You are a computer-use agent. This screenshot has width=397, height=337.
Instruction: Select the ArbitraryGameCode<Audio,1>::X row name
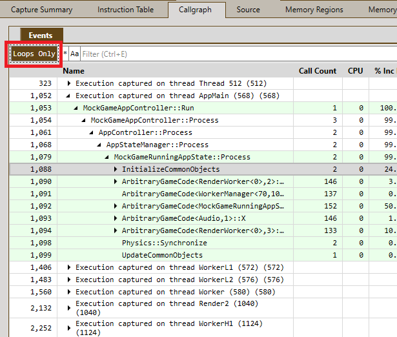(183, 218)
